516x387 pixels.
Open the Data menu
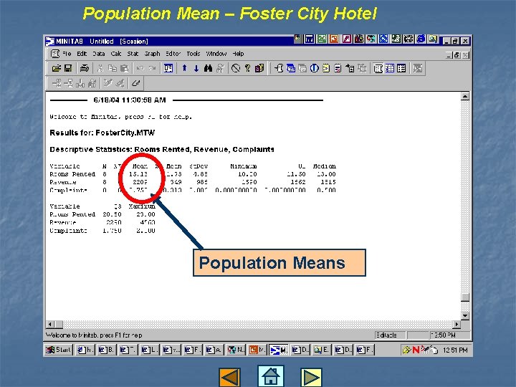click(98, 54)
